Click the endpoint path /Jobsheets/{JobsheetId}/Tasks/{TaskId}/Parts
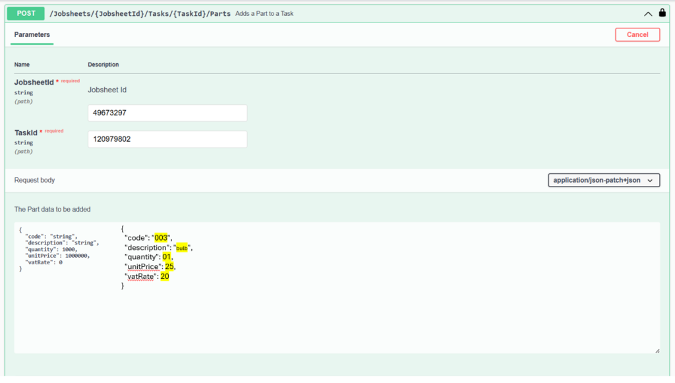The width and height of the screenshot is (675, 383). click(138, 13)
